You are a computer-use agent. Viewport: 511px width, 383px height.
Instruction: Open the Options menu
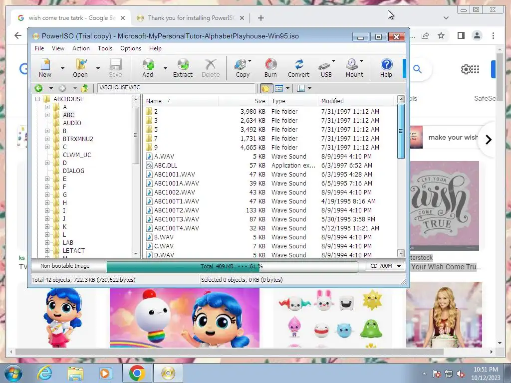click(131, 48)
